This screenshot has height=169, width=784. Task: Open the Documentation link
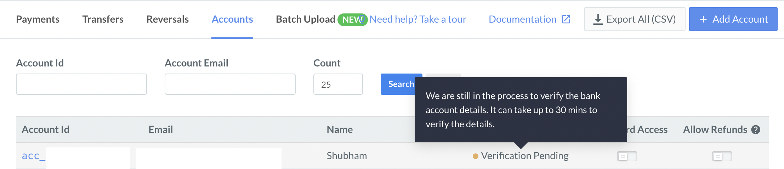pos(523,19)
